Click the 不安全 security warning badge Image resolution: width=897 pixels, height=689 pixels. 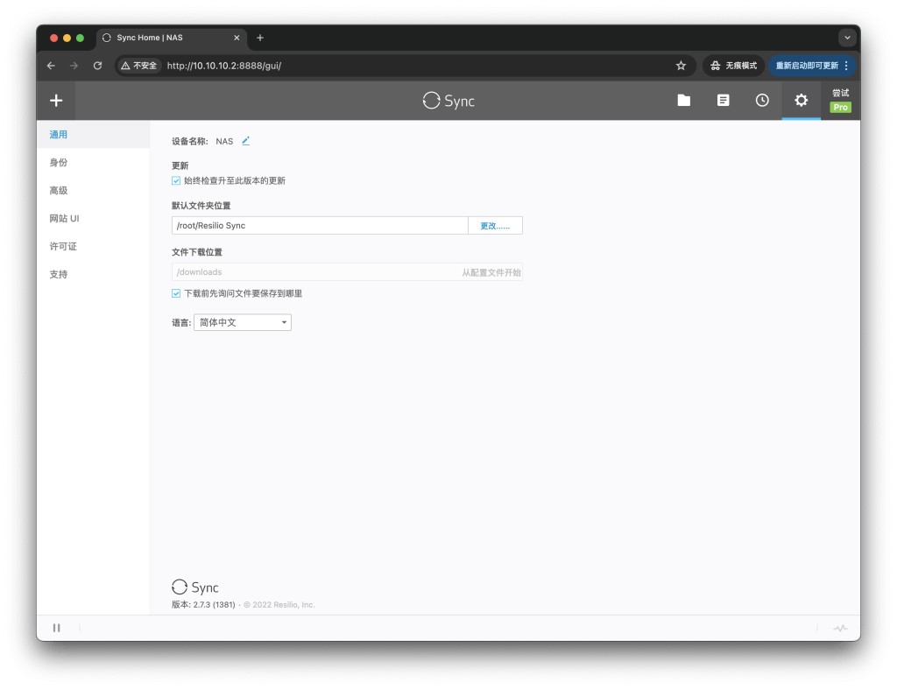coord(139,66)
